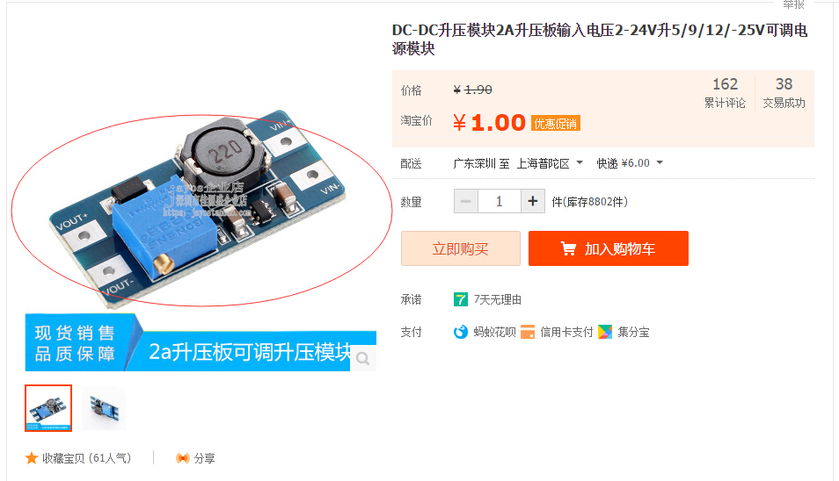Select the first product thumbnail
This screenshot has width=839, height=481.
pos(48,408)
